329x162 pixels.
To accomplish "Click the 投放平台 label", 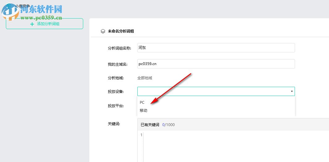I will pos(116,106).
